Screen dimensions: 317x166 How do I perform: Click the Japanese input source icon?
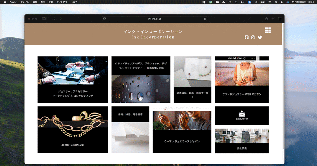click(250, 2)
